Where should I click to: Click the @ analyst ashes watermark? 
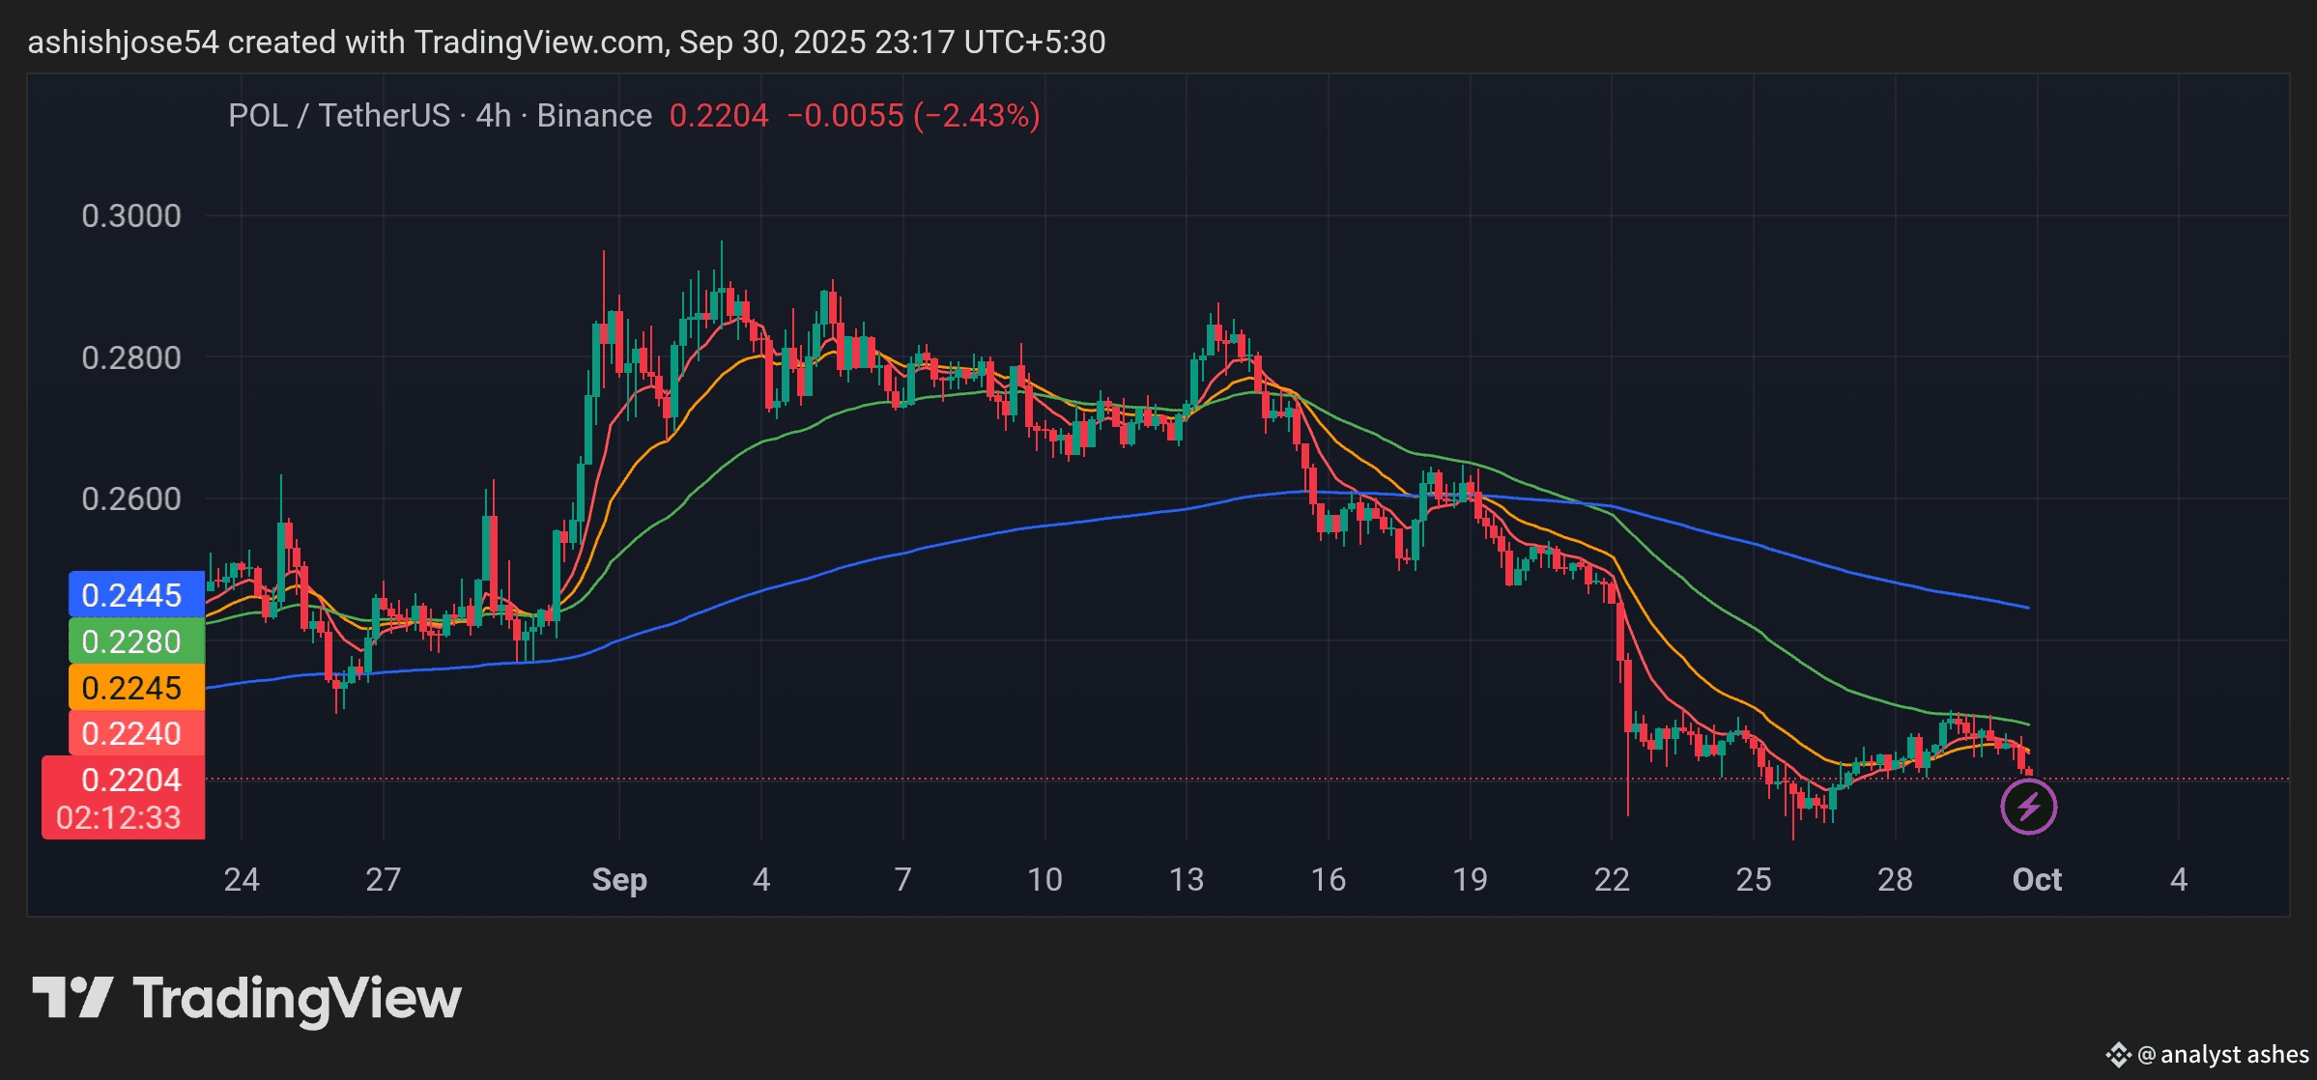coord(2222,1054)
